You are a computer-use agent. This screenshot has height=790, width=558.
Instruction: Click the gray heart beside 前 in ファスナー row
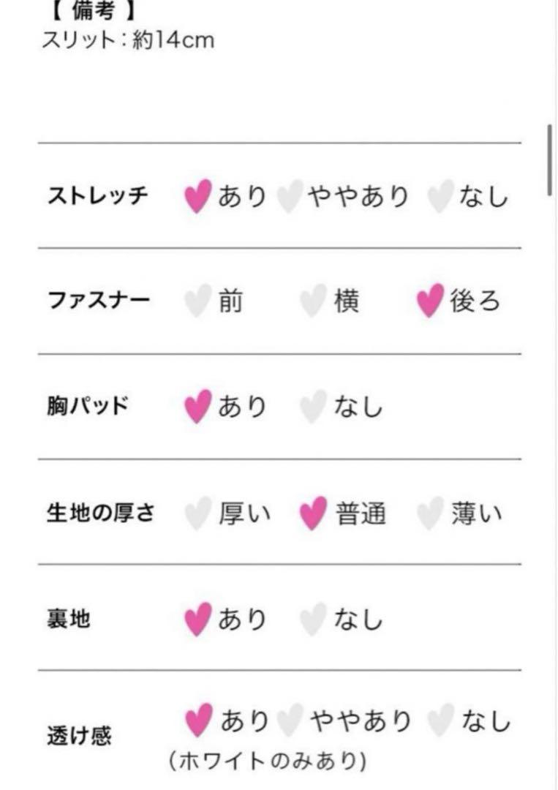(x=197, y=301)
